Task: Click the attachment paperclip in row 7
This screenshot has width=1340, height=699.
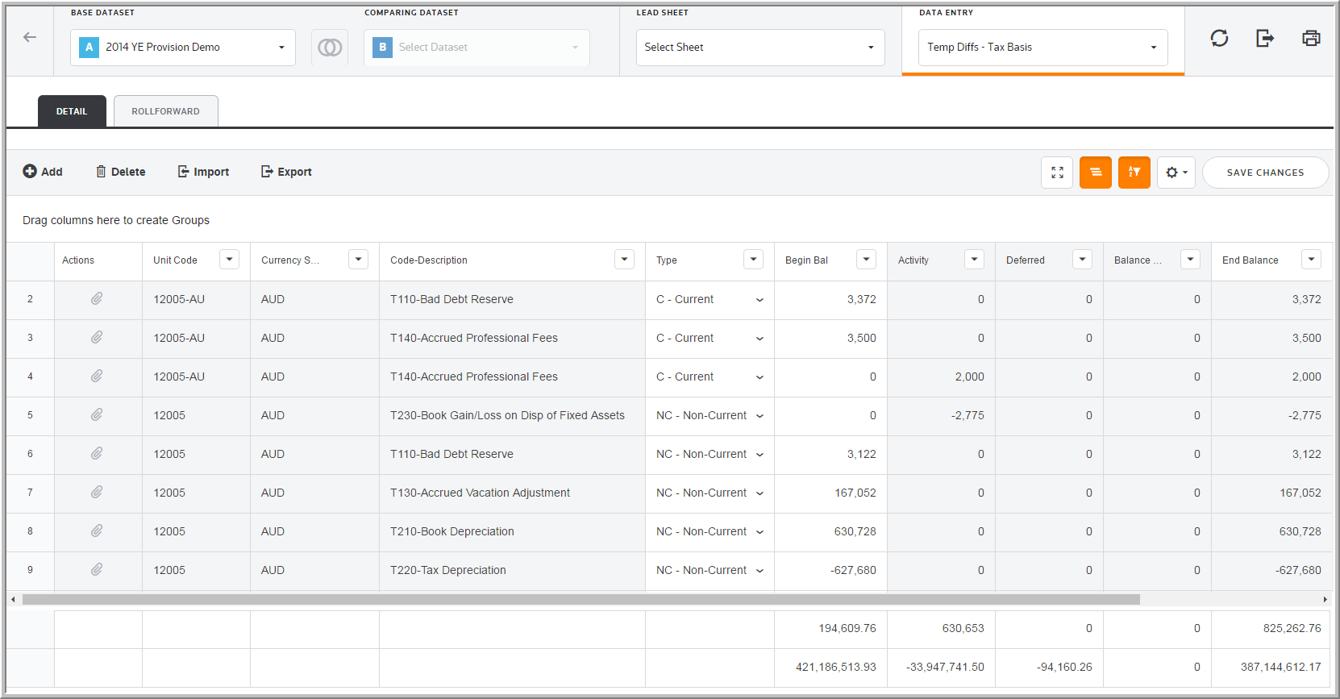Action: click(97, 493)
